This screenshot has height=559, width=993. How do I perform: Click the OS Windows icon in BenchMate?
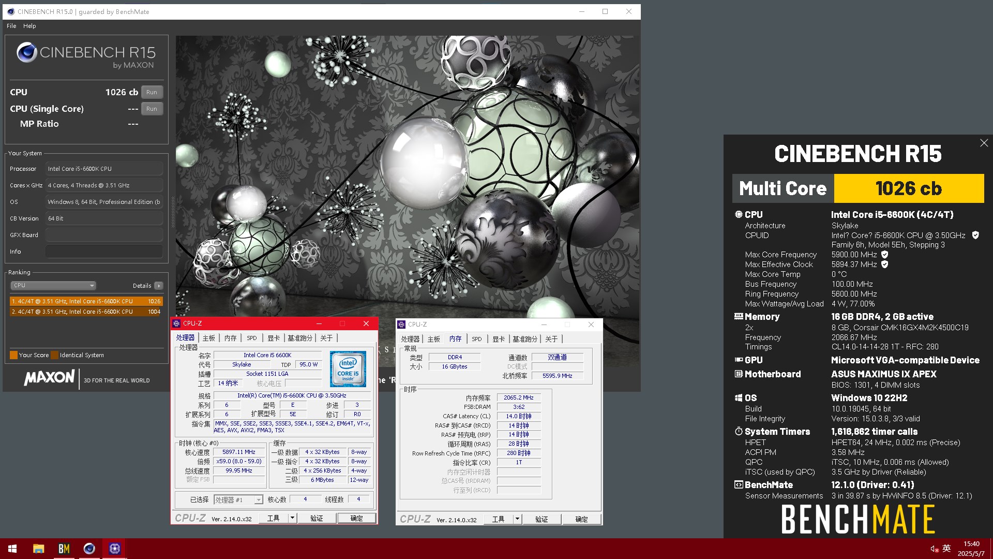(x=739, y=398)
